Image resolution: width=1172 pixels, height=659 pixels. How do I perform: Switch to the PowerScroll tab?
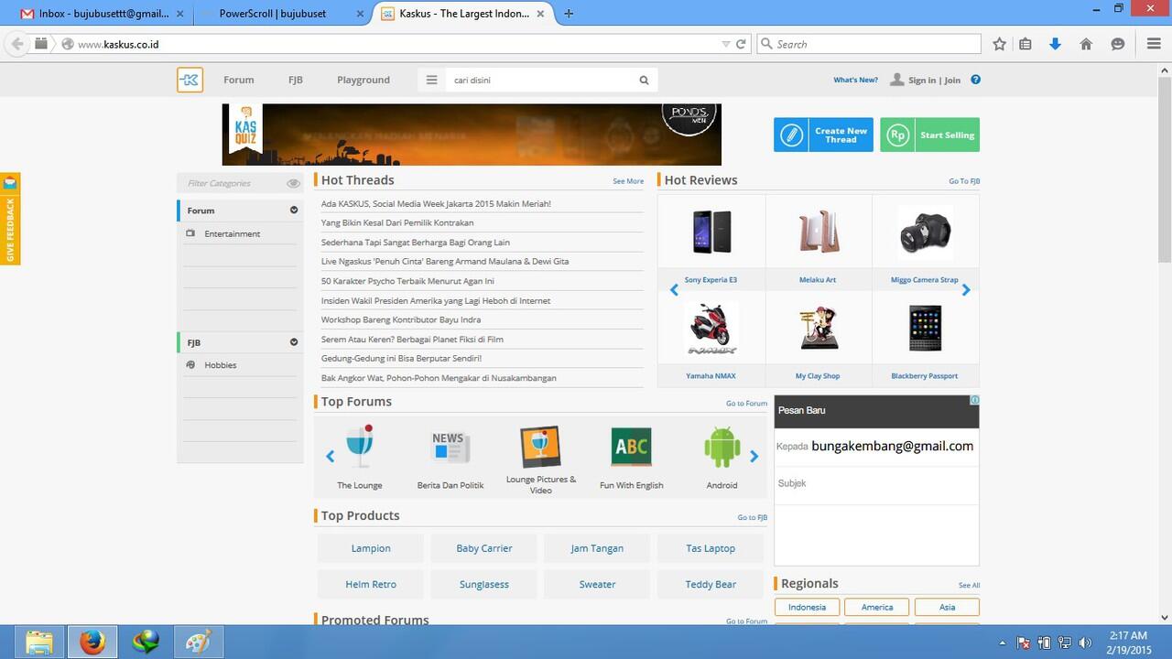pyautogui.click(x=279, y=14)
